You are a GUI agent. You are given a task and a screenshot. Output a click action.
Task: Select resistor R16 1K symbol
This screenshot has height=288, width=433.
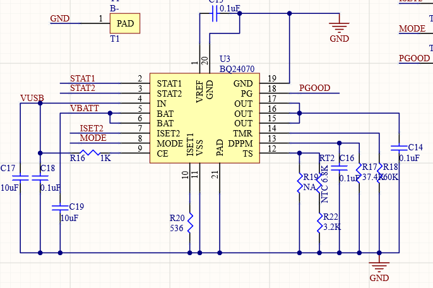[x=90, y=153]
